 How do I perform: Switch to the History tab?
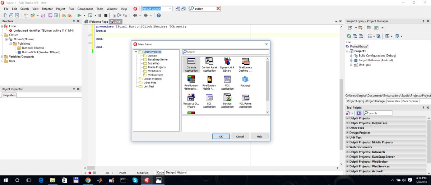click(181, 173)
